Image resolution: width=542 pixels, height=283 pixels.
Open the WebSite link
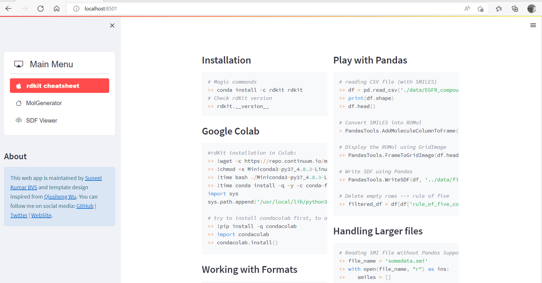point(41,215)
